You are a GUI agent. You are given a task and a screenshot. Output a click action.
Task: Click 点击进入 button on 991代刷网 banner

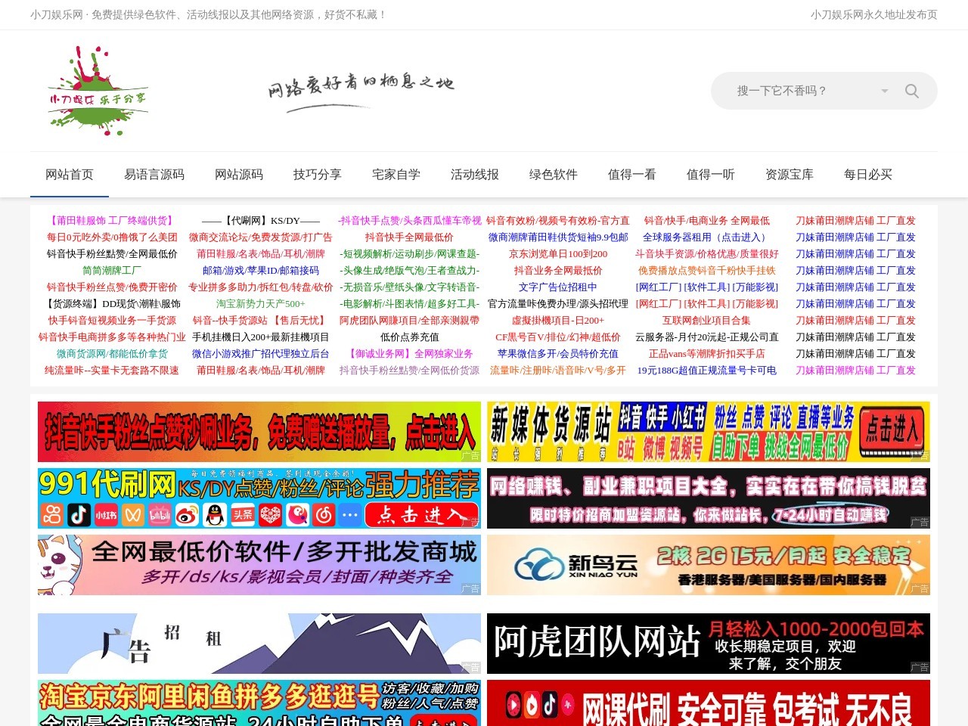point(422,515)
